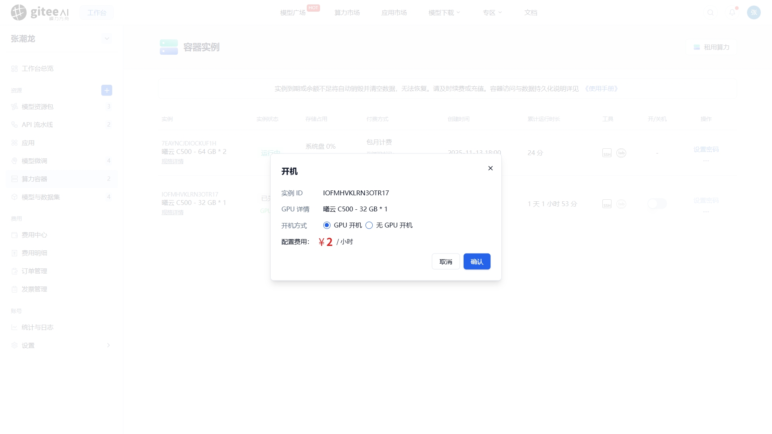Open 订单管理 in sidebar
The width and height of the screenshot is (772, 434).
(x=61, y=271)
